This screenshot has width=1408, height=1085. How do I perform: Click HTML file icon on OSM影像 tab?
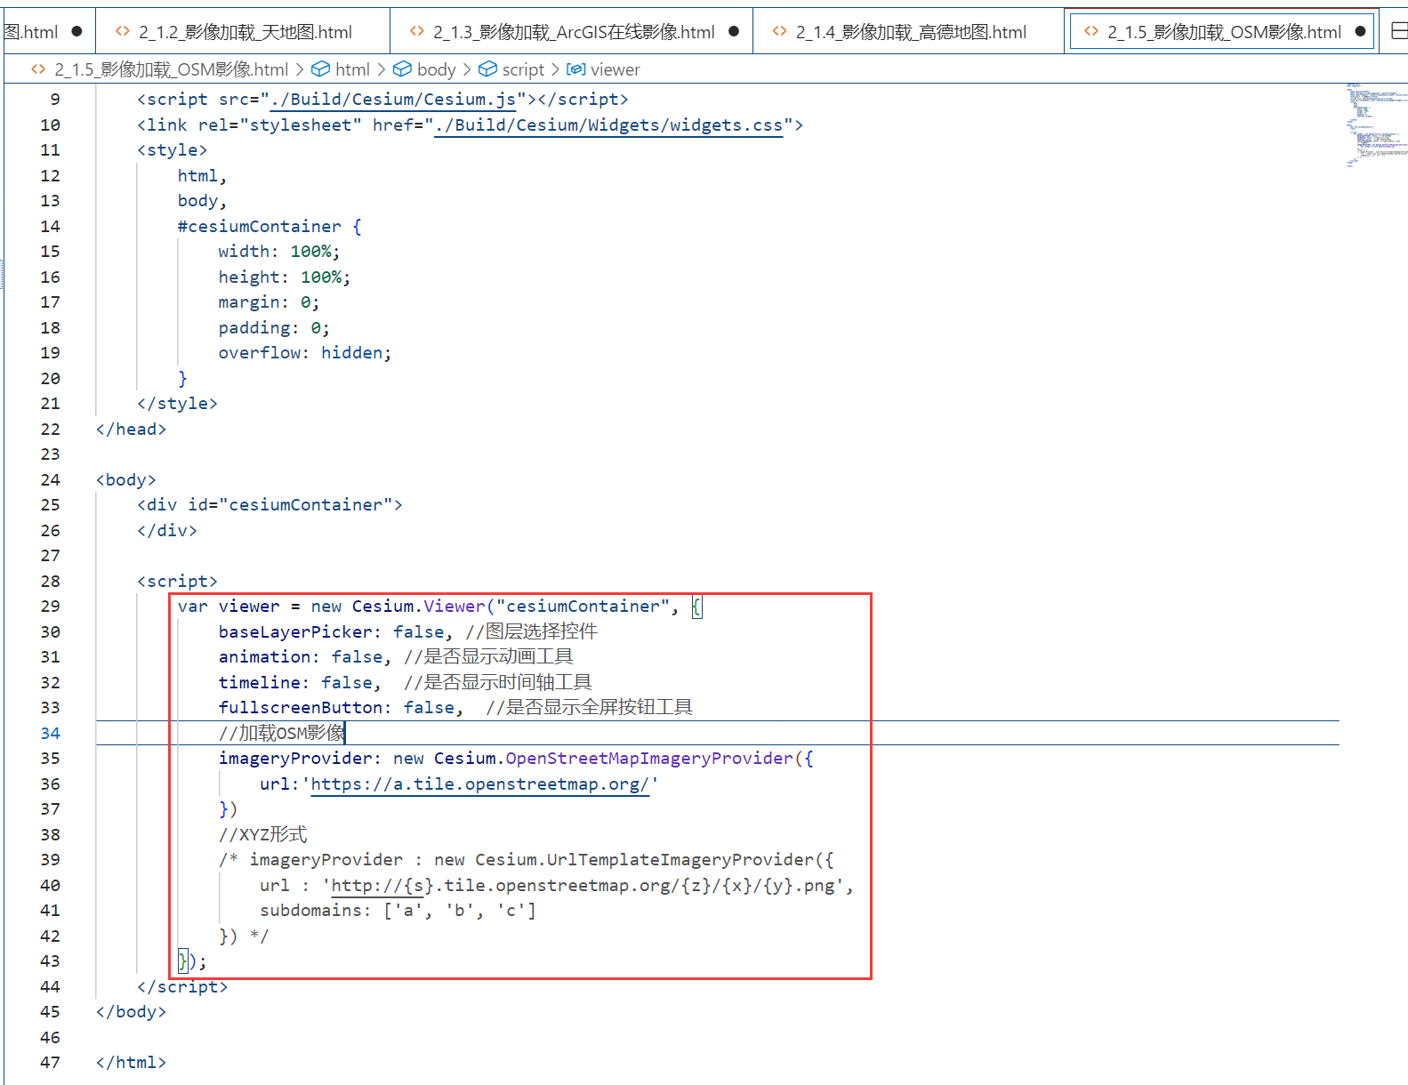[x=1090, y=31]
